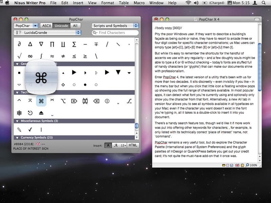The width and height of the screenshot is (271, 203).
Task: Select the nabla symbol
Action: coord(41,44)
